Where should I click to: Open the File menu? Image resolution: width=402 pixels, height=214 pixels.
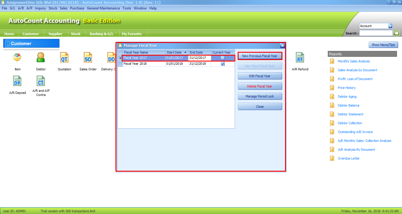[4, 8]
